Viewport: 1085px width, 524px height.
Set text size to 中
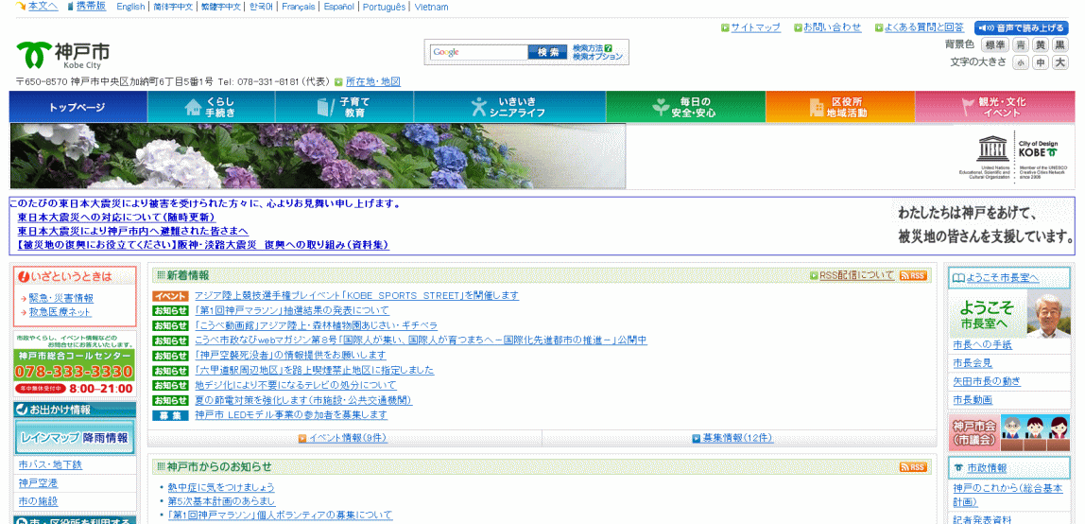[1040, 63]
